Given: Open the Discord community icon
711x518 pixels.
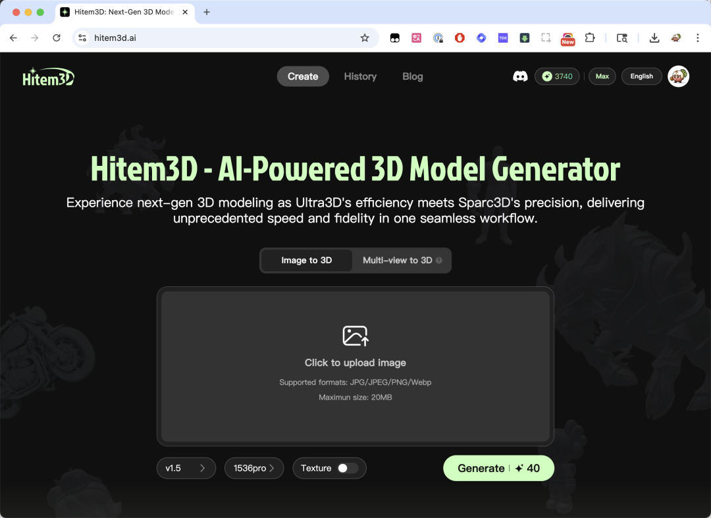Looking at the screenshot, I should click(520, 76).
